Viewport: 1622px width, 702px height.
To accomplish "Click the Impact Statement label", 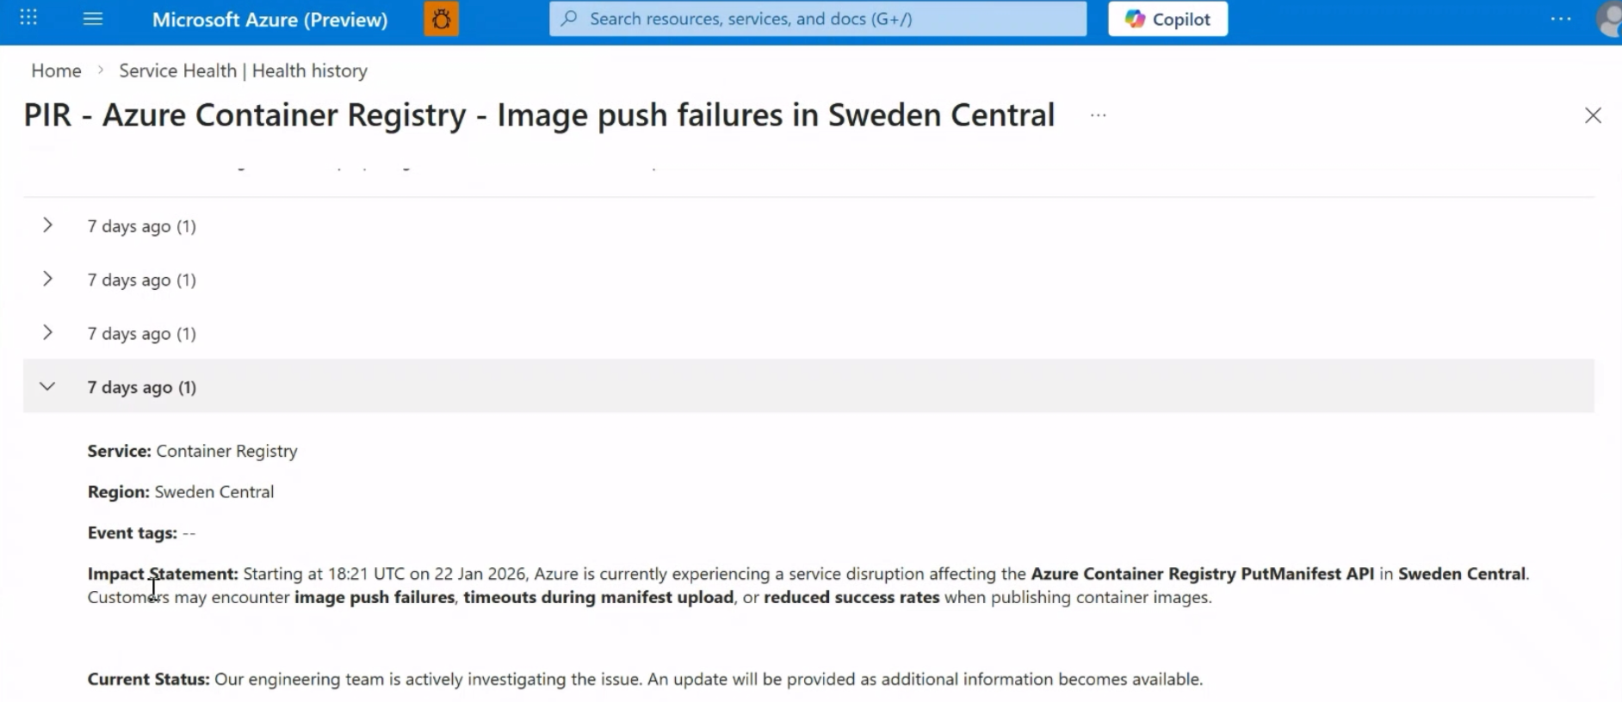I will click(163, 574).
